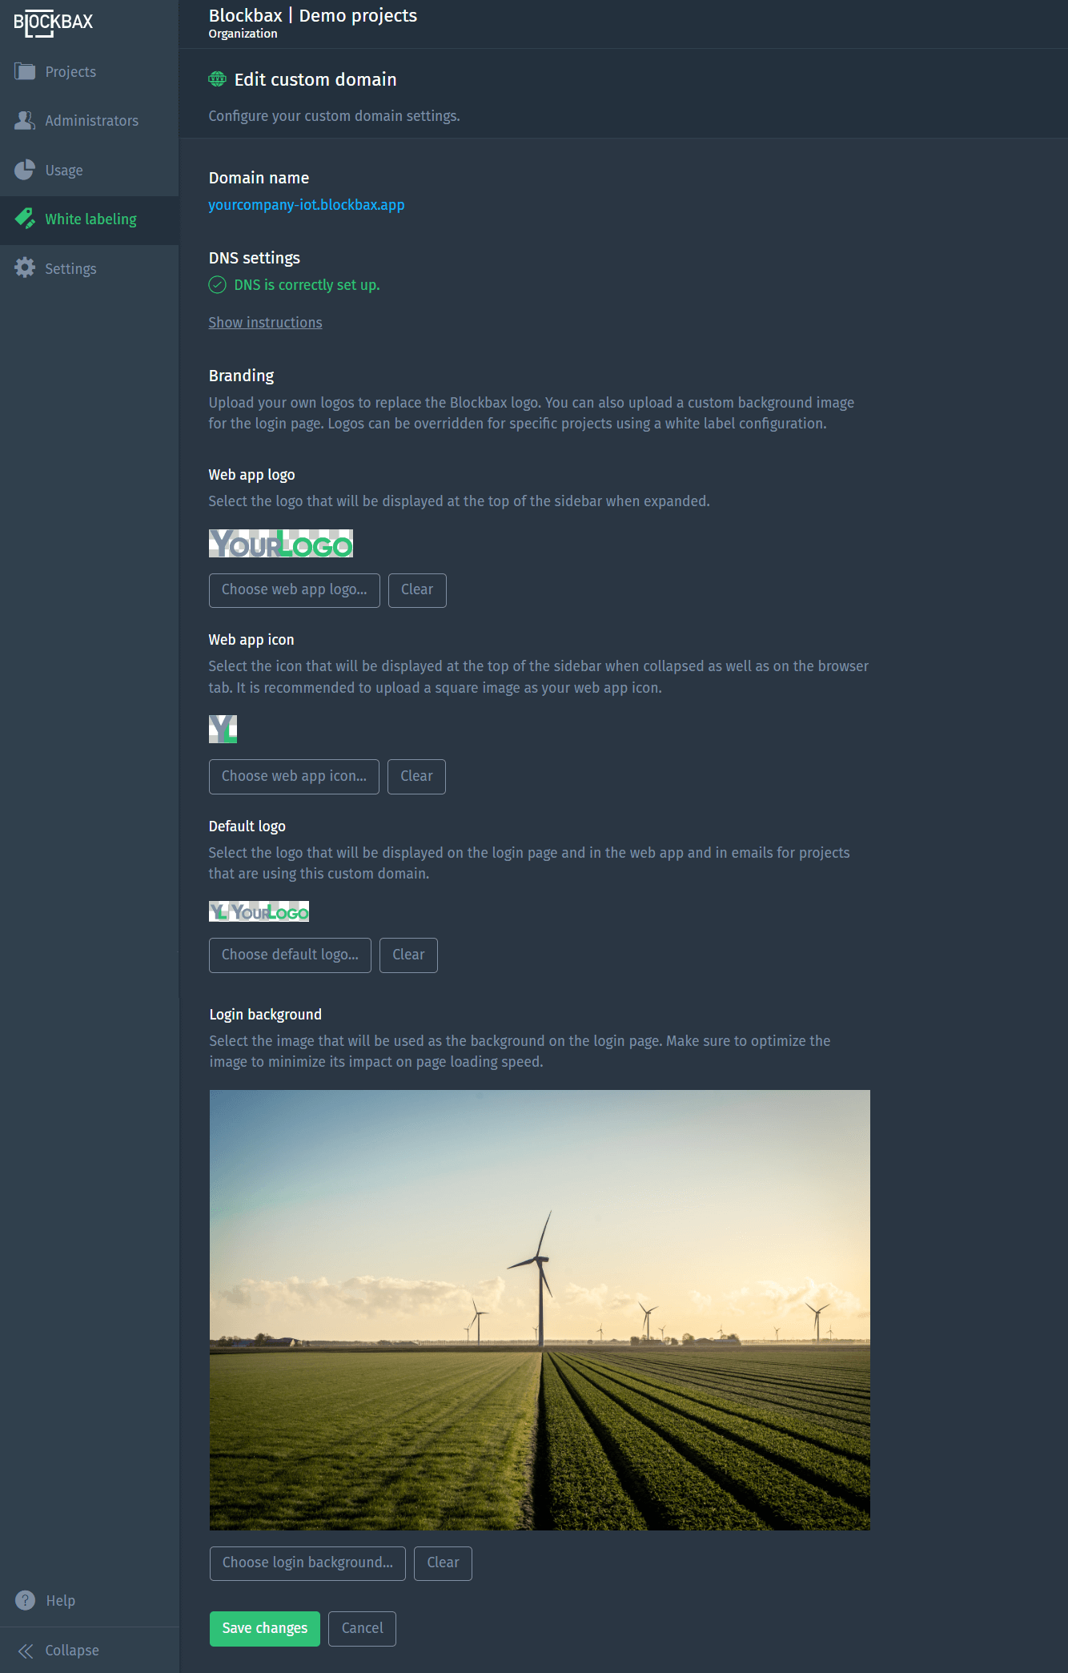Select the Administrators person icon
The image size is (1068, 1673).
(x=25, y=120)
